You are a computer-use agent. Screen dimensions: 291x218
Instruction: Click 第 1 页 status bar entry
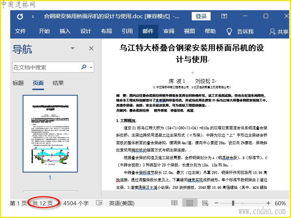pyautogui.click(x=19, y=203)
